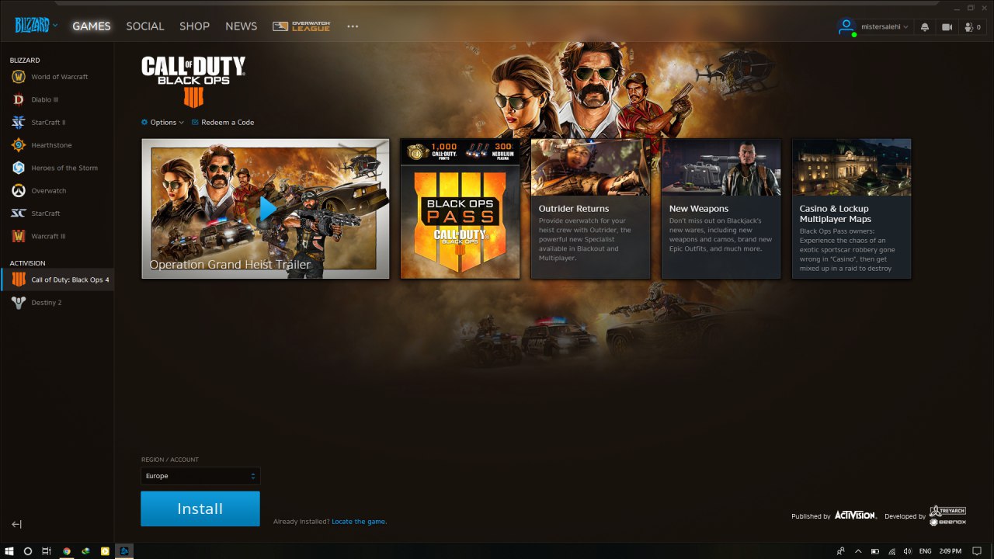Screen dimensions: 994x559
Task: Click the Beenox developer logo
Action: pos(947,522)
